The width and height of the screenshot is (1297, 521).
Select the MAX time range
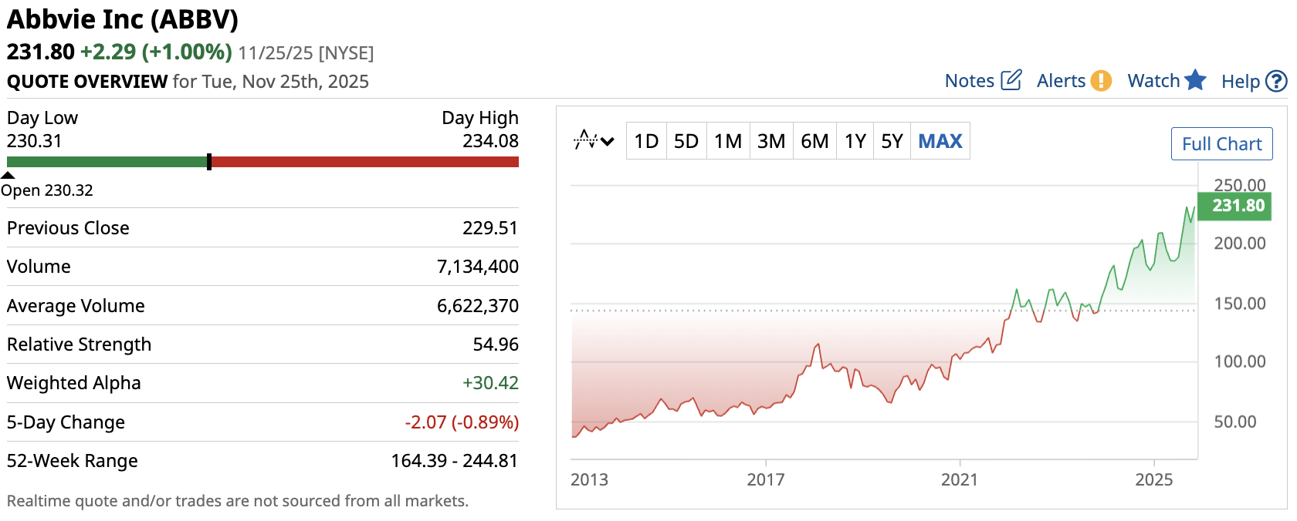tap(940, 141)
